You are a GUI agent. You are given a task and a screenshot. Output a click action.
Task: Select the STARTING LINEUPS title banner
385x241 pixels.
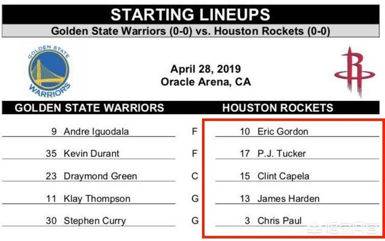click(191, 14)
